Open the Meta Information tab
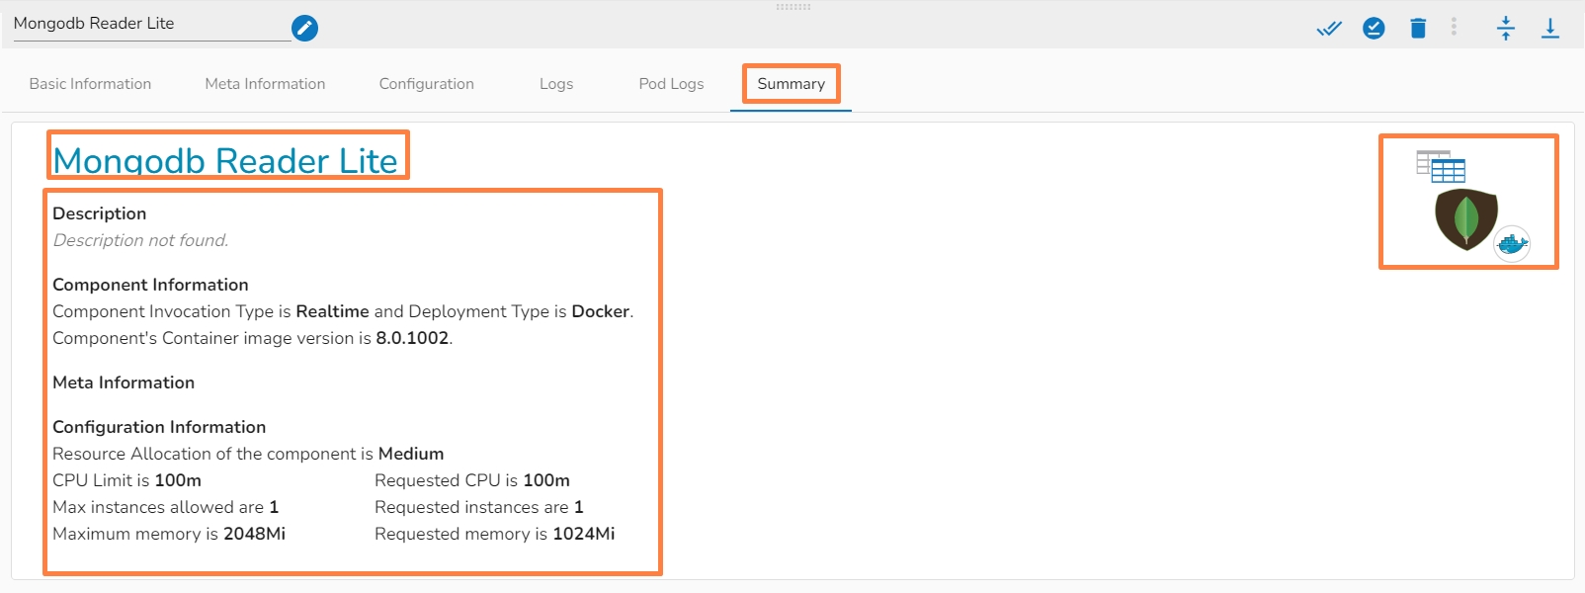This screenshot has width=1585, height=593. [265, 84]
